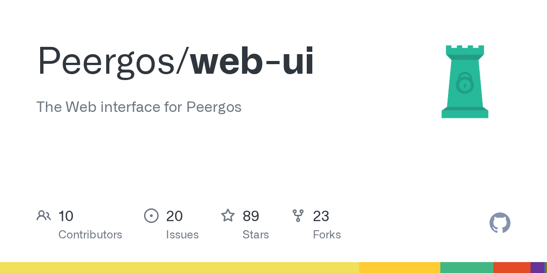The width and height of the screenshot is (547, 273).
Task: Click the purple language bar segment
Action: pyautogui.click(x=537, y=268)
